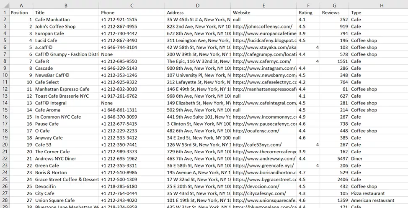The image size is (408, 208).
Task: Select the Cafe Manhattan cell
Action: pyautogui.click(x=66, y=20)
